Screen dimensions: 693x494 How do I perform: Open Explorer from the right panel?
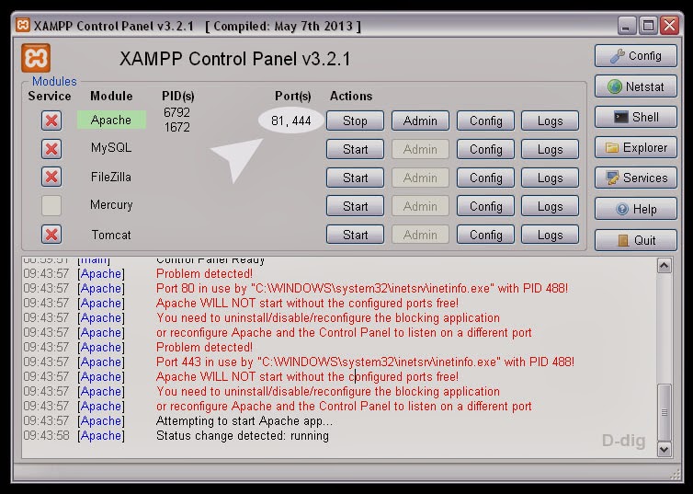click(x=635, y=147)
